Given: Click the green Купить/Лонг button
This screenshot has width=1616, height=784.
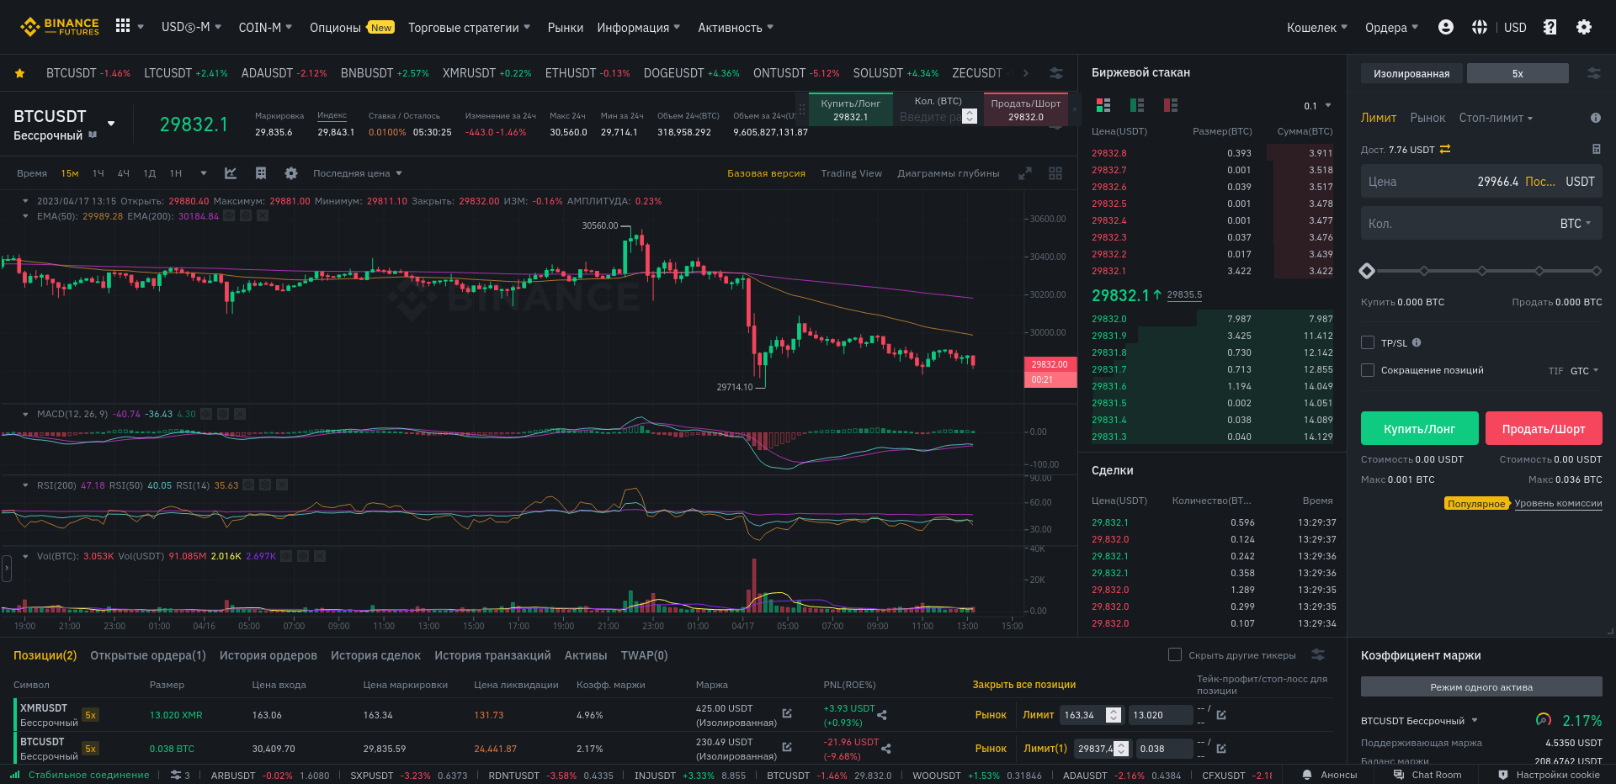Looking at the screenshot, I should [x=1419, y=428].
